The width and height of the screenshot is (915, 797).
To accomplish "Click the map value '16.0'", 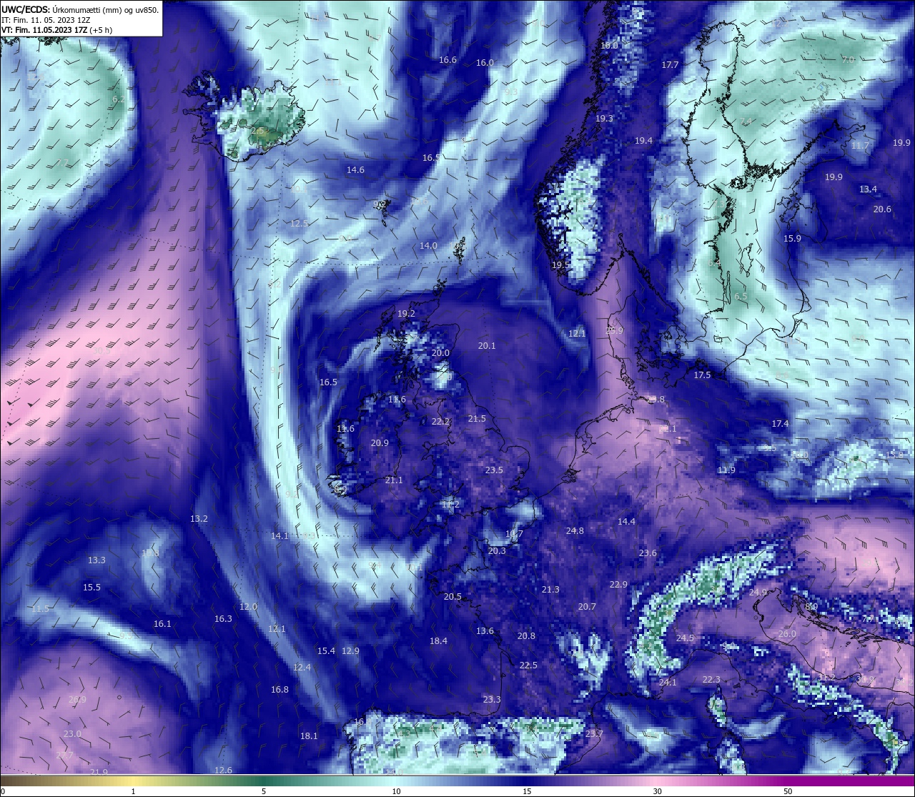I will coord(485,63).
